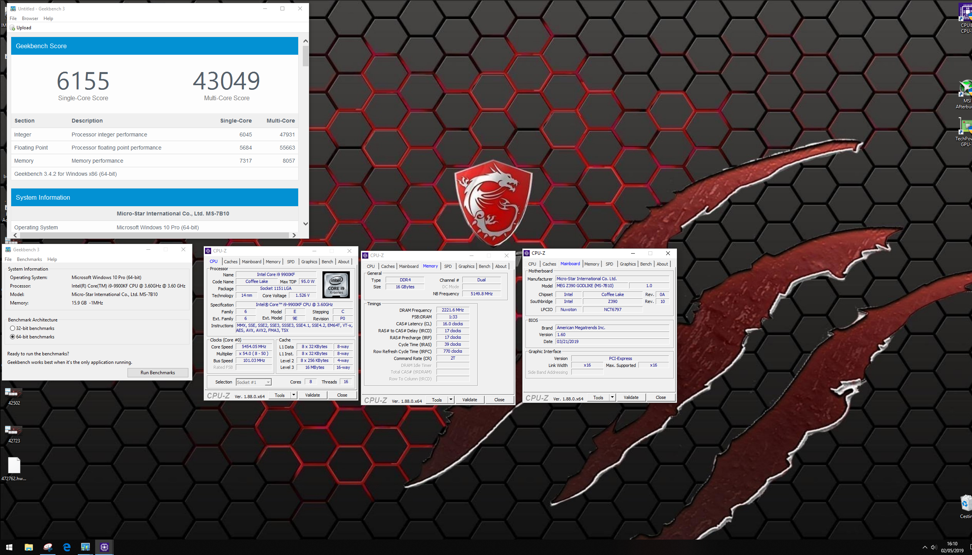Click Close button in CPU-Z CPU window
972x555 pixels.
click(x=342, y=395)
